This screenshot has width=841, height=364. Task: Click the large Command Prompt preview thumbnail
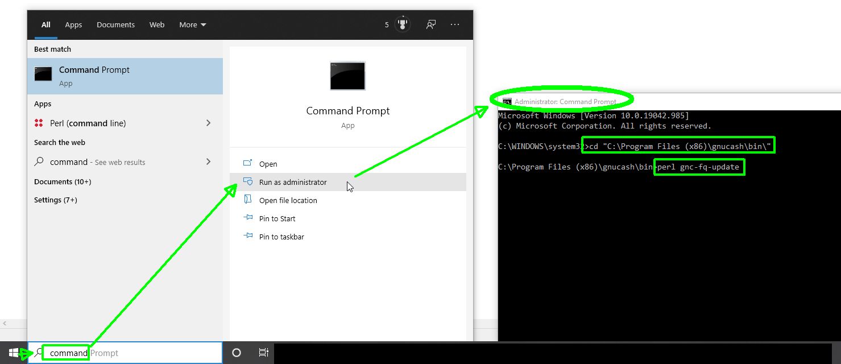(x=347, y=76)
